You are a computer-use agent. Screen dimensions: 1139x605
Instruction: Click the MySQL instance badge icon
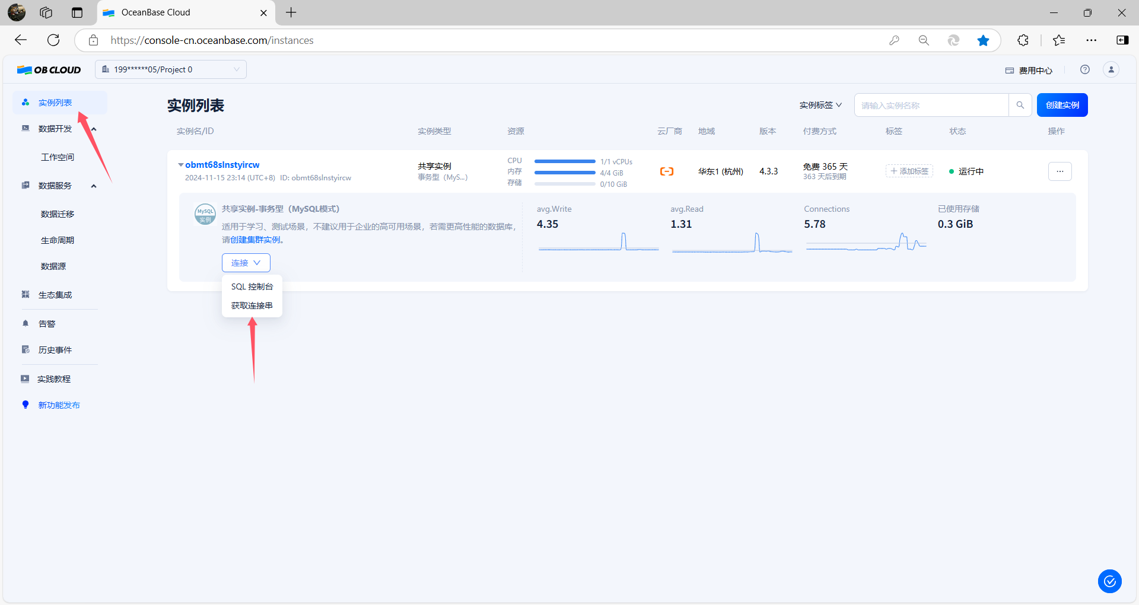[205, 214]
